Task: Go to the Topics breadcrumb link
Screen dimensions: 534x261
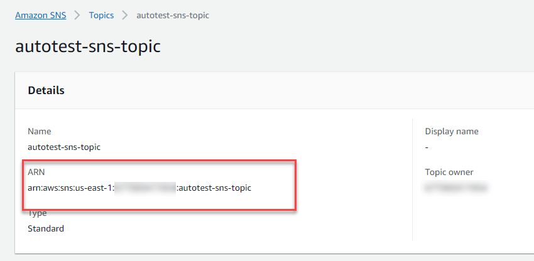Action: pos(101,15)
